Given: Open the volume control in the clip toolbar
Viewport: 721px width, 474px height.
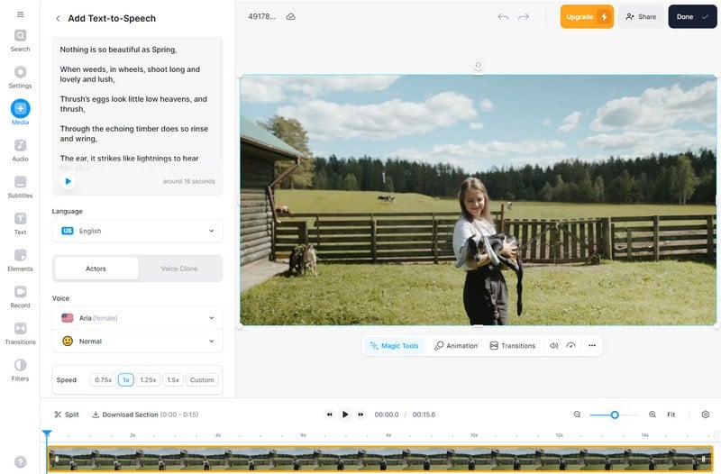Looking at the screenshot, I should (x=553, y=345).
